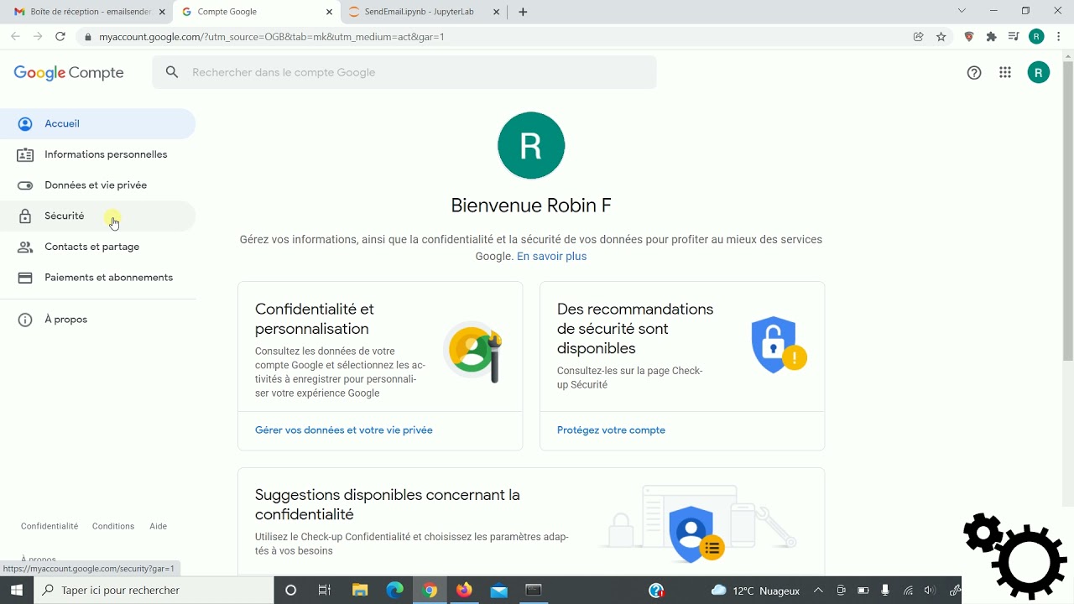Open the account avatar in page header

pos(1039,73)
